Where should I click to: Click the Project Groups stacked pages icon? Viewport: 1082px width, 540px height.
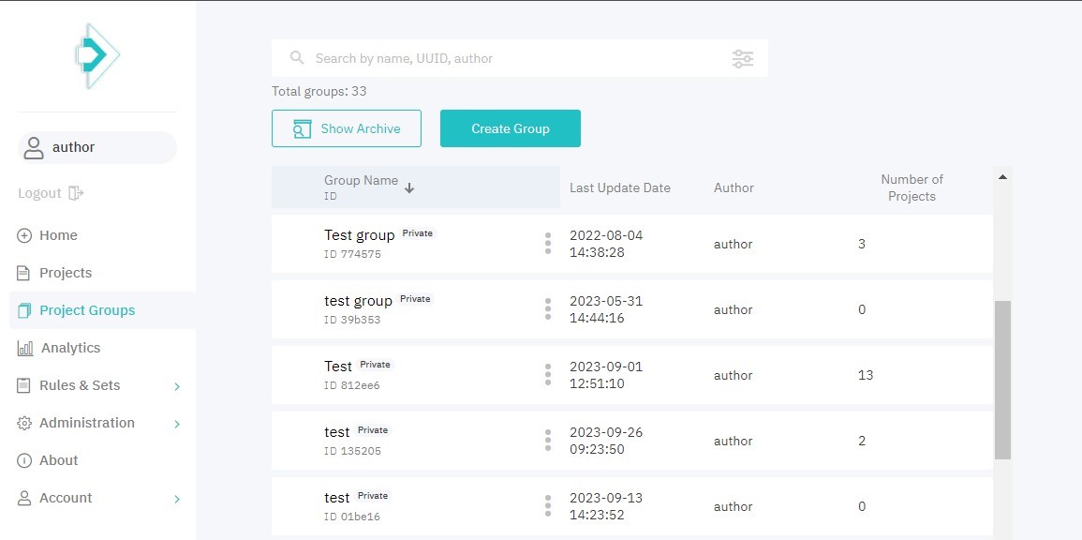24,310
